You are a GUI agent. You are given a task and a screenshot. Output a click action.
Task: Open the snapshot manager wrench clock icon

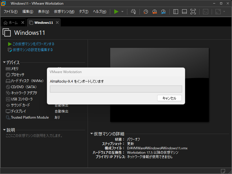(x=163, y=12)
